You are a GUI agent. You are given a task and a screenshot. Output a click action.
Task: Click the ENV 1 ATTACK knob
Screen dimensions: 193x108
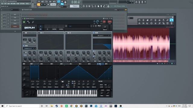[x=33, y=84]
